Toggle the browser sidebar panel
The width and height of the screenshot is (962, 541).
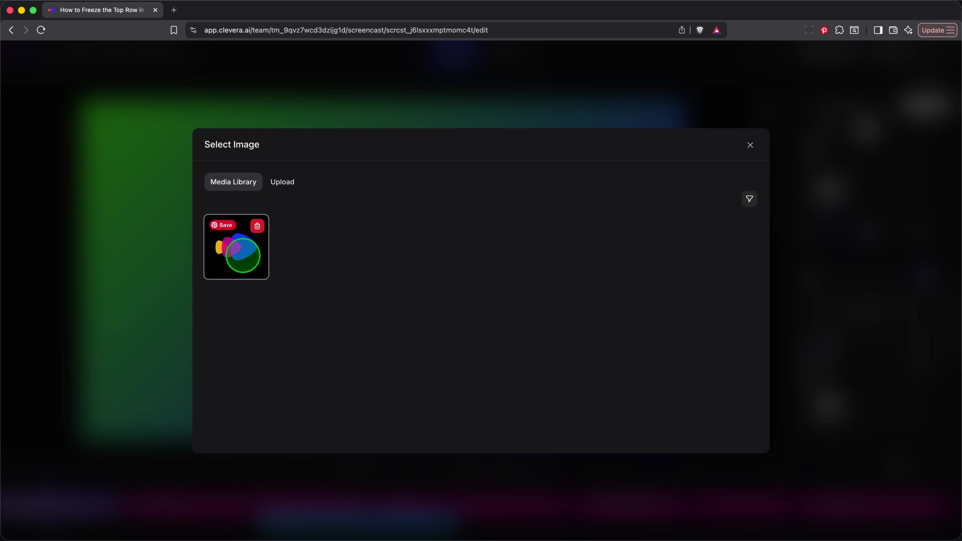pyautogui.click(x=878, y=30)
